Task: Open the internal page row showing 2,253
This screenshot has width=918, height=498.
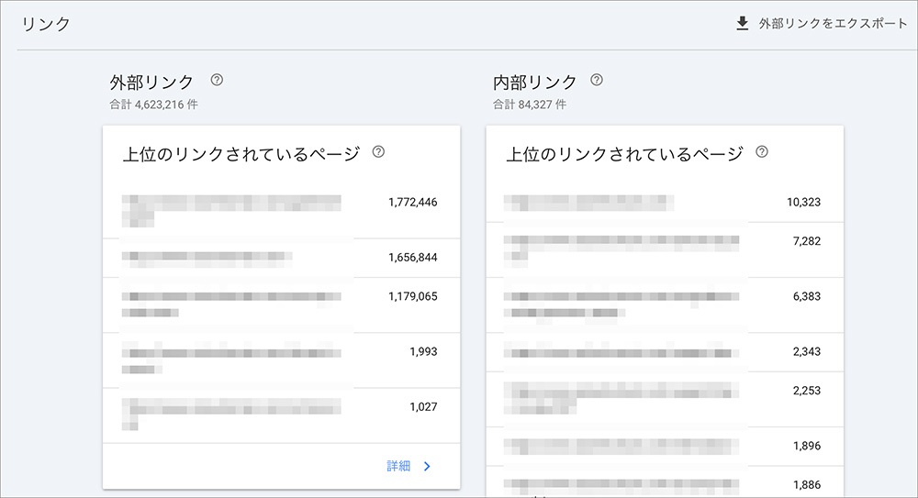Action: point(664,398)
